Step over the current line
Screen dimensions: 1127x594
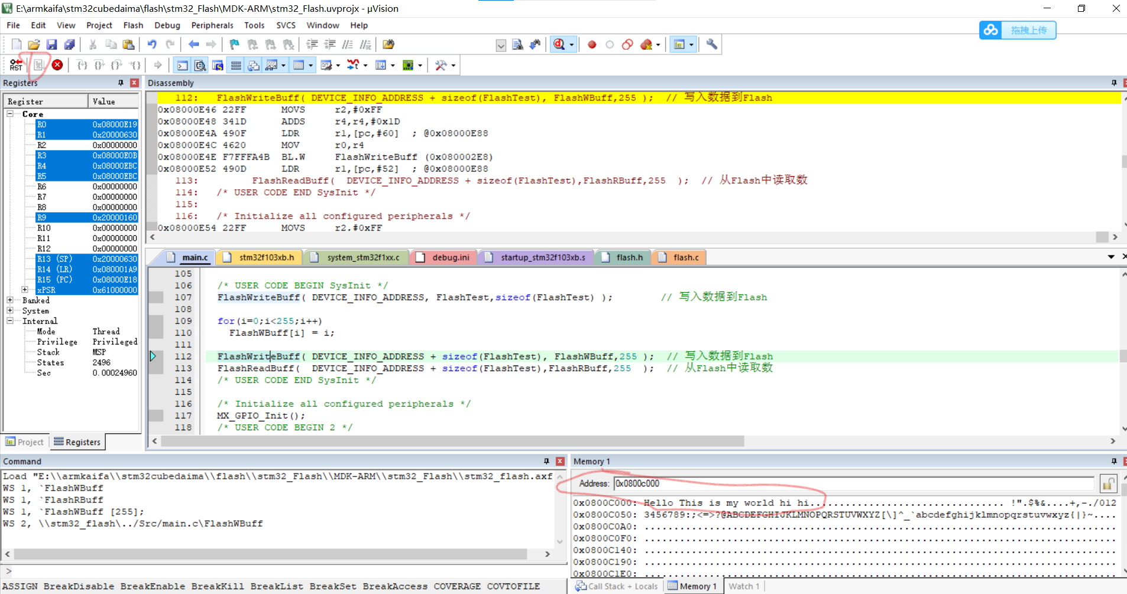click(x=99, y=65)
